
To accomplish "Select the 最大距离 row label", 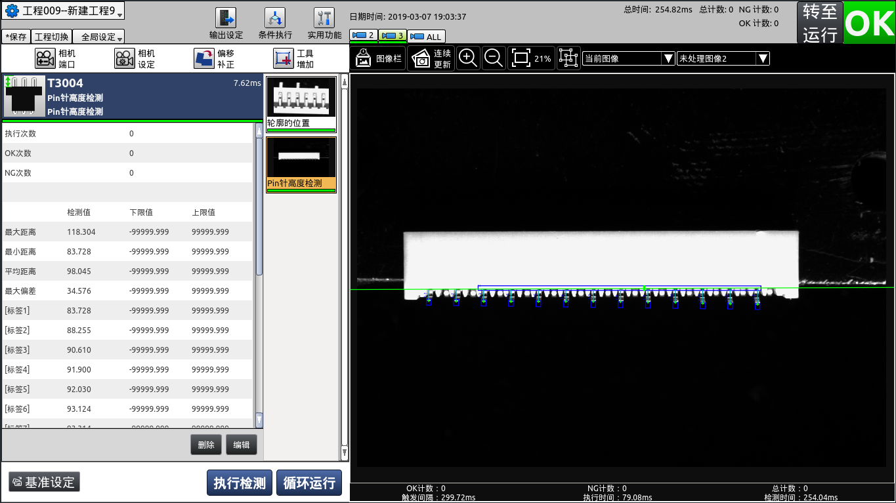I will pyautogui.click(x=20, y=232).
